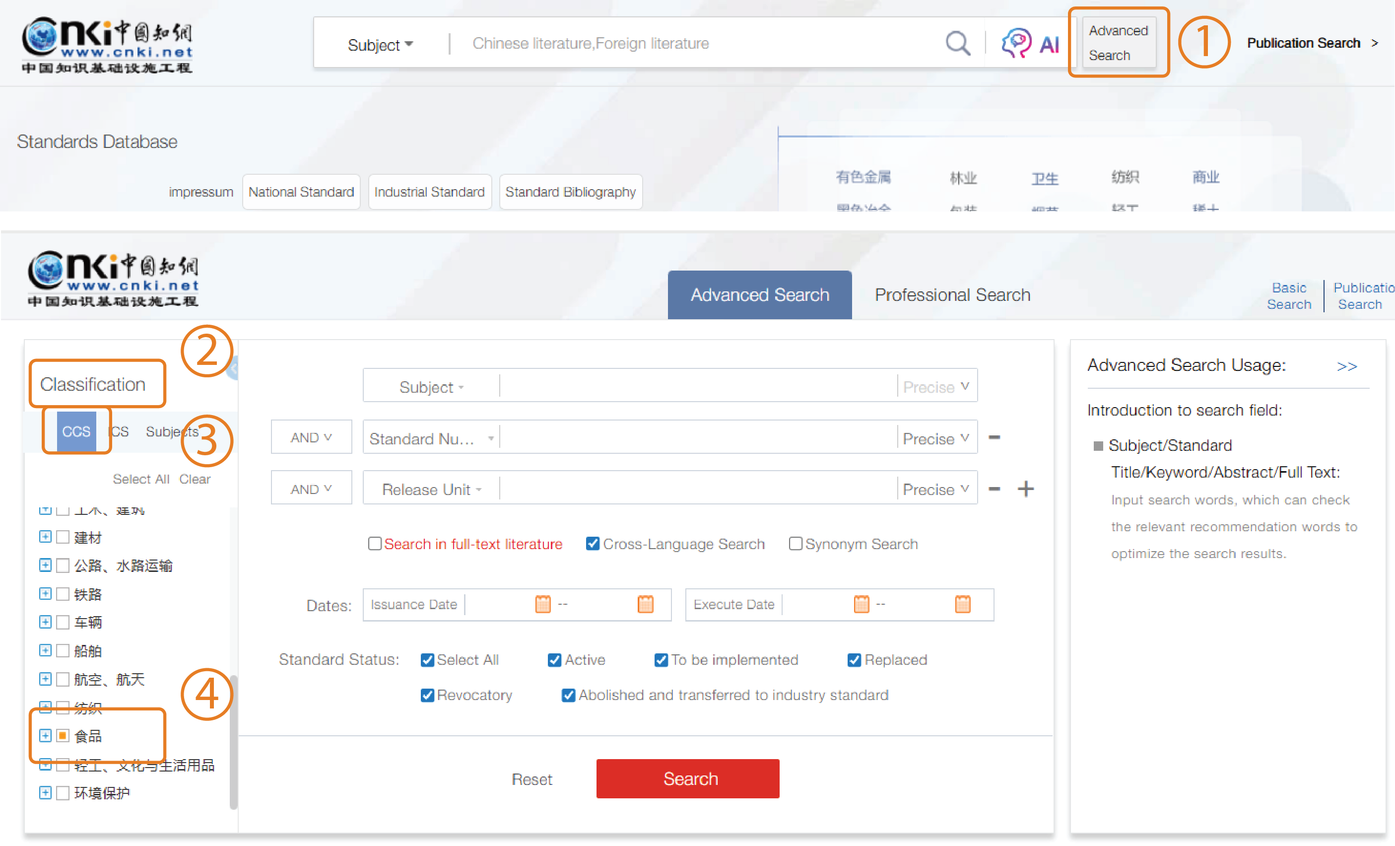
Task: Select the CCS classification tab
Action: [76, 431]
